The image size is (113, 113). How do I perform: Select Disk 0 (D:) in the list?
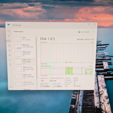25,54
